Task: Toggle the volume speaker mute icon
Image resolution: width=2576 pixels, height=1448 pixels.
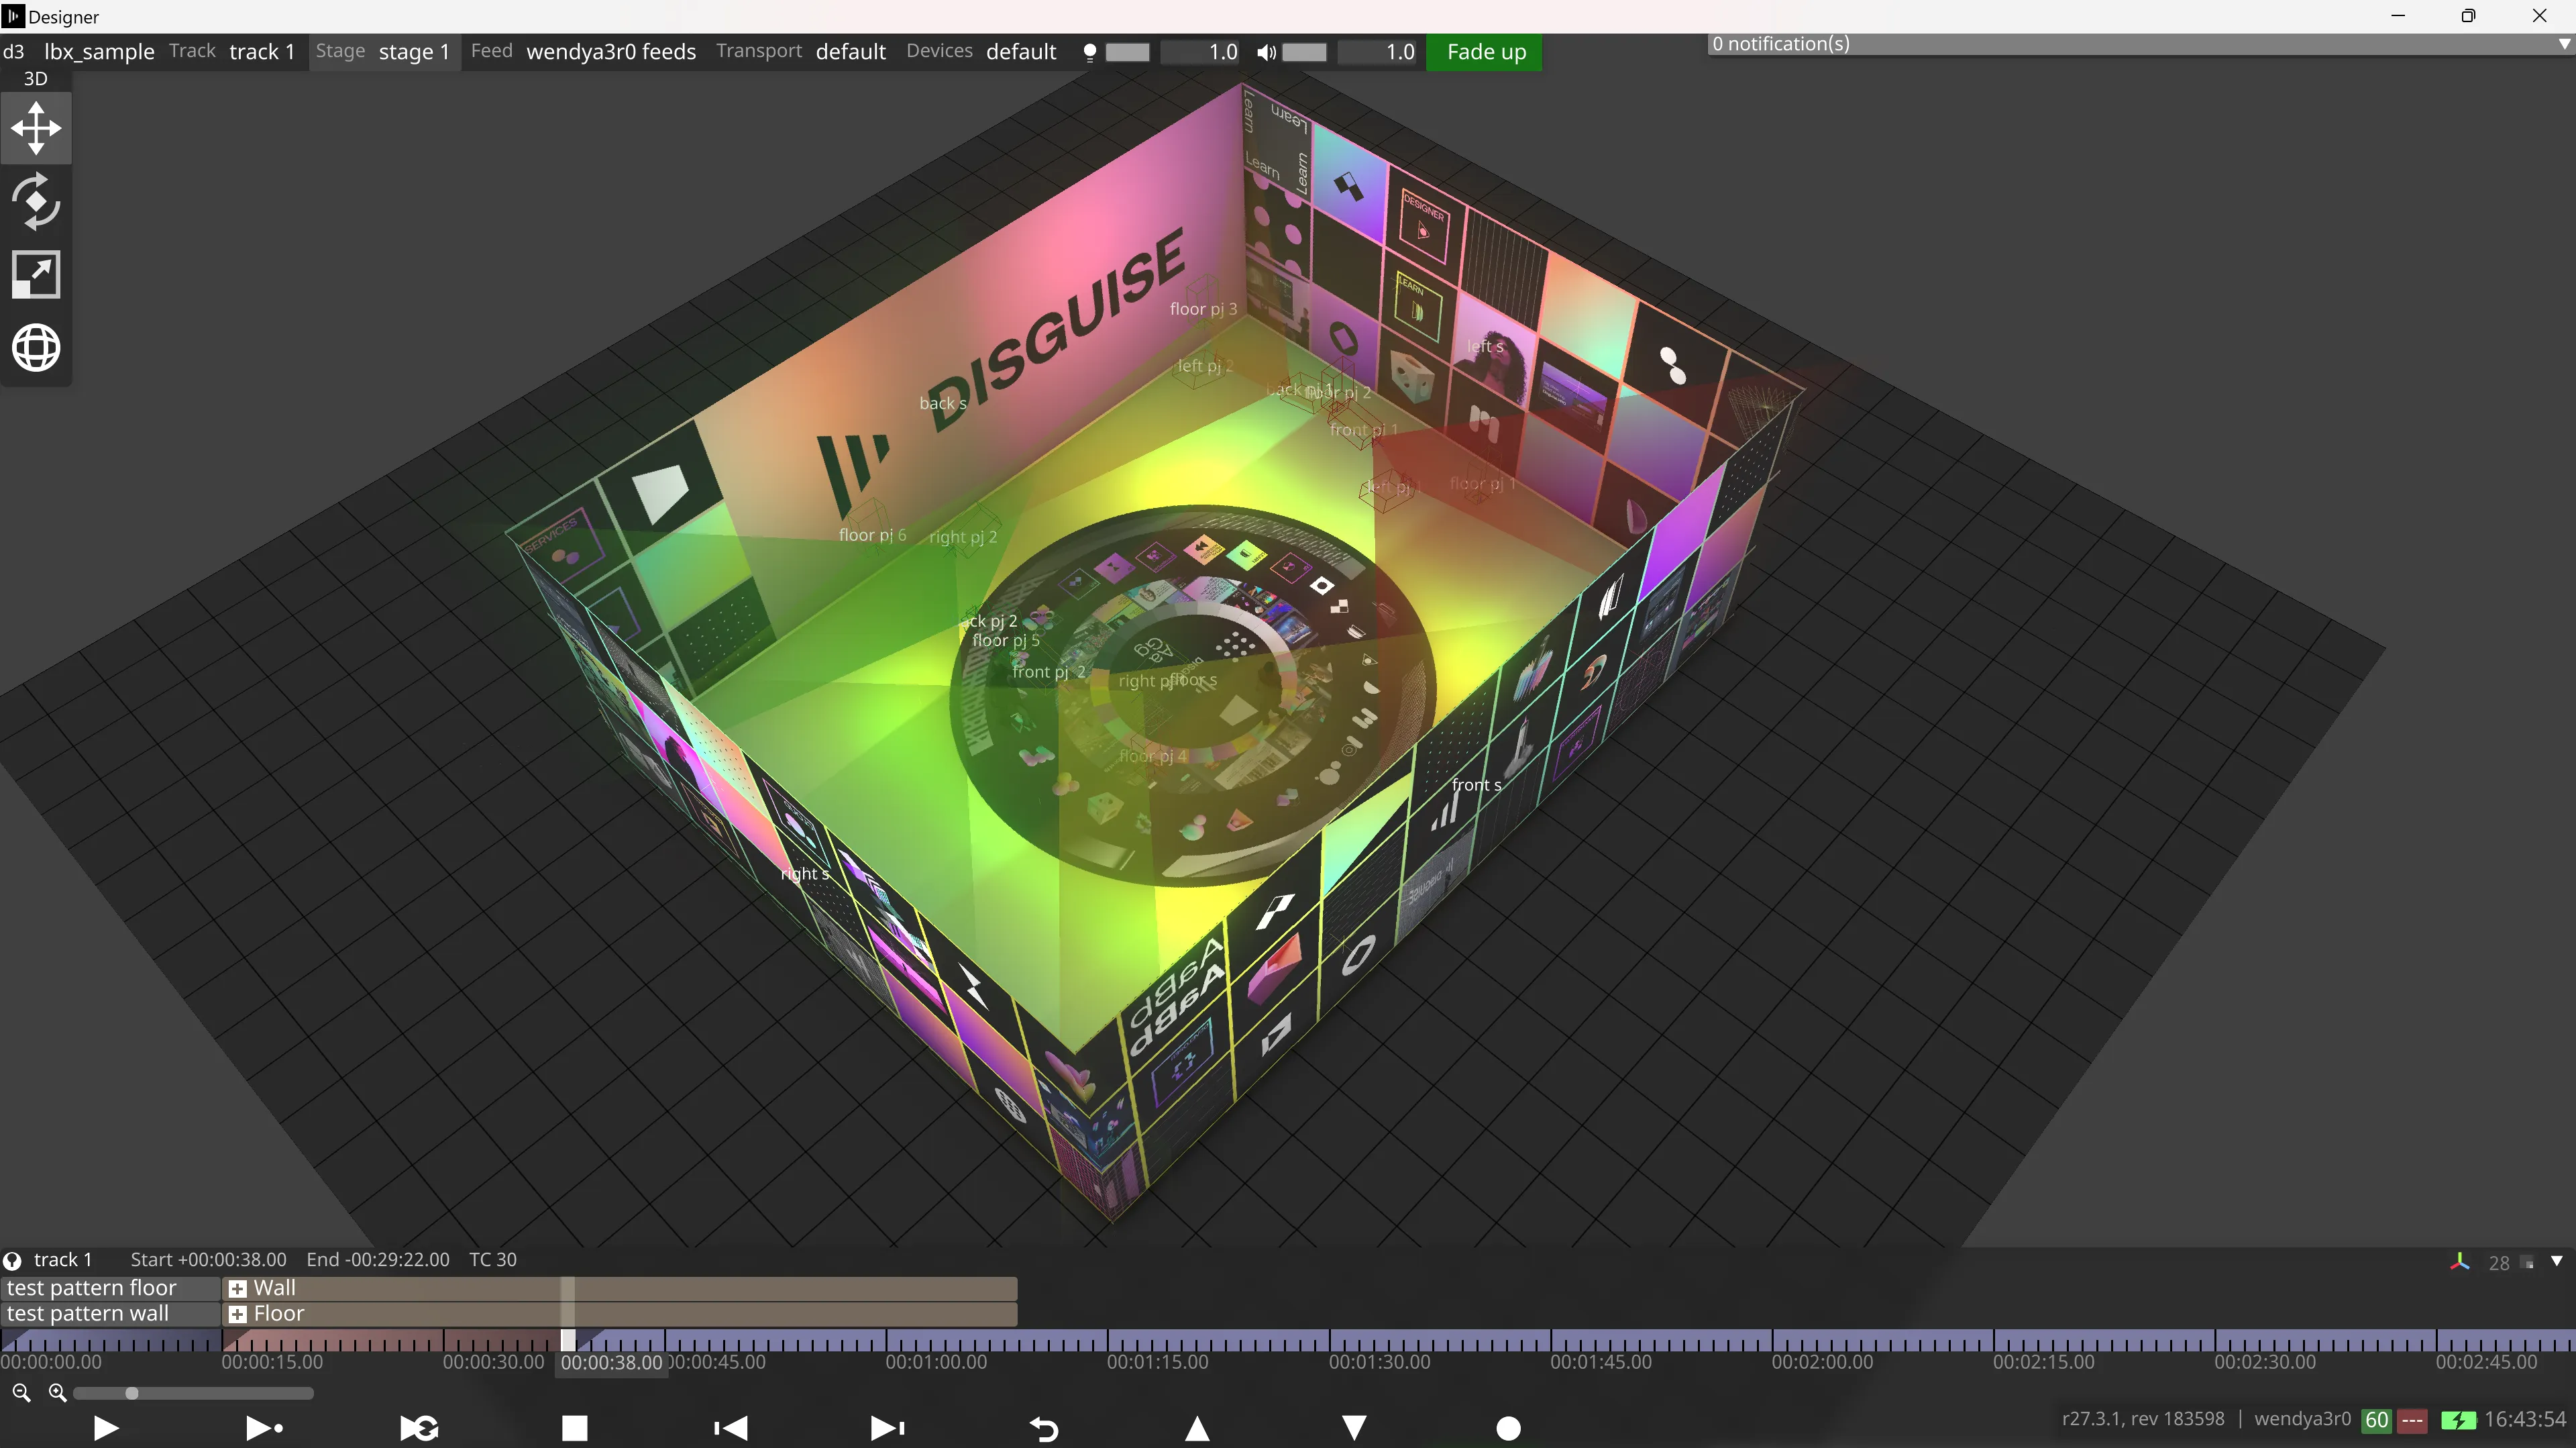Action: (1265, 52)
